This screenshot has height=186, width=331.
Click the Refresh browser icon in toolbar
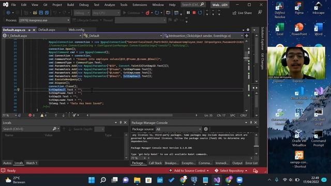pyautogui.click(x=157, y=13)
